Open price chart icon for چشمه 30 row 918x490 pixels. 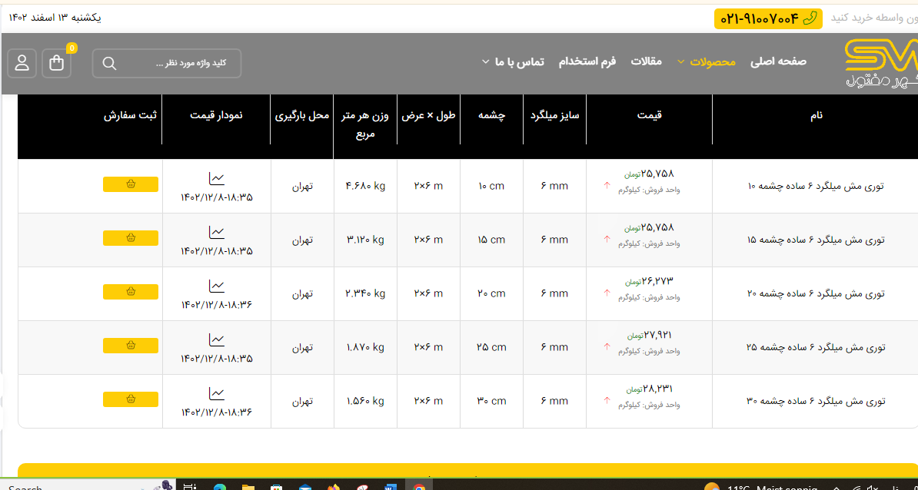click(217, 393)
